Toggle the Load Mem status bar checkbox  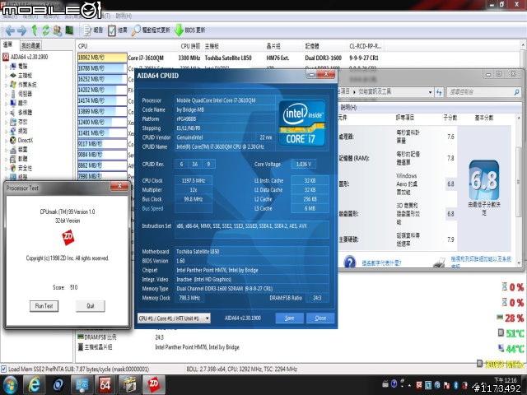pyautogui.click(x=5, y=368)
